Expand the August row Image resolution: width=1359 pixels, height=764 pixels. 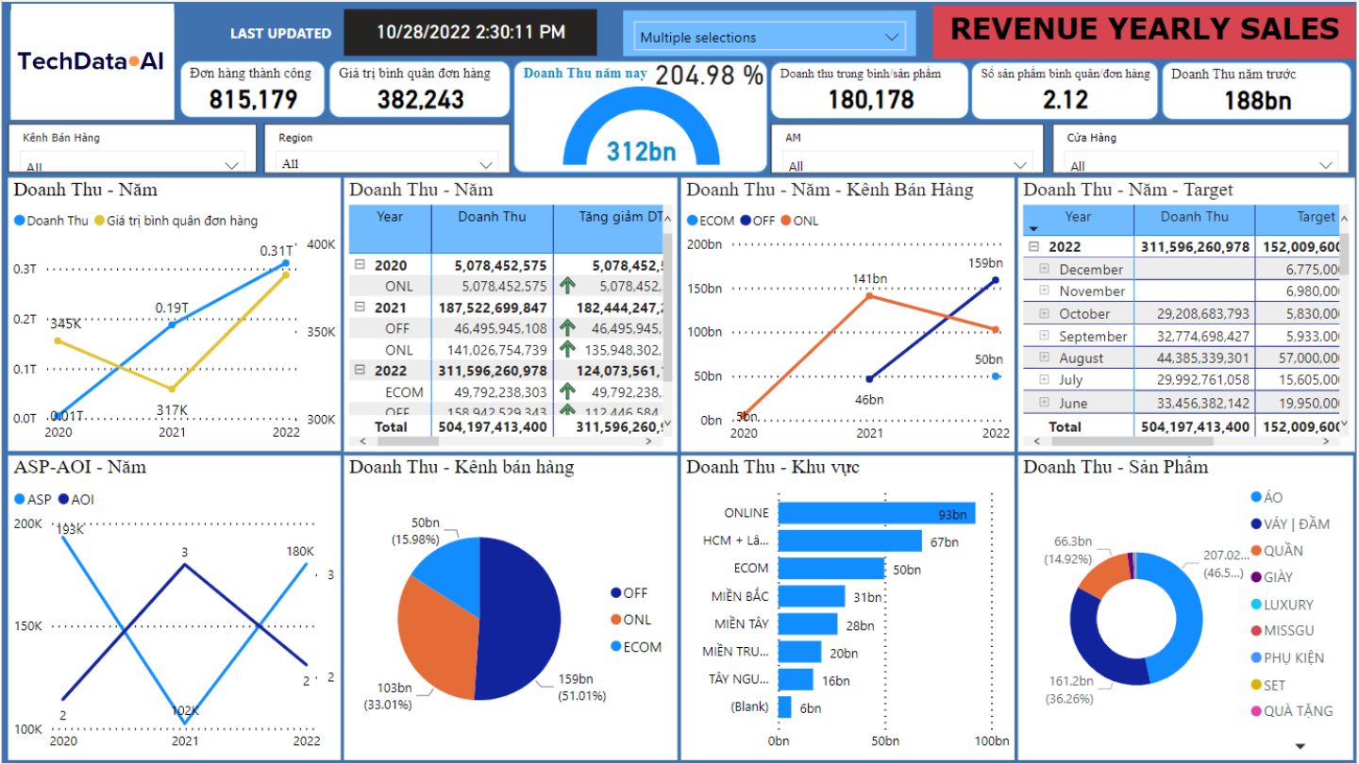pos(1045,357)
